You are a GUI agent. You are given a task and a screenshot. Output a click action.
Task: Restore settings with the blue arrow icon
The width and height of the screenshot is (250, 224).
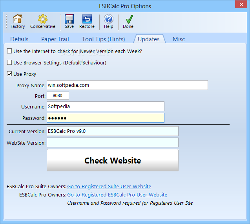pyautogui.click(x=87, y=19)
